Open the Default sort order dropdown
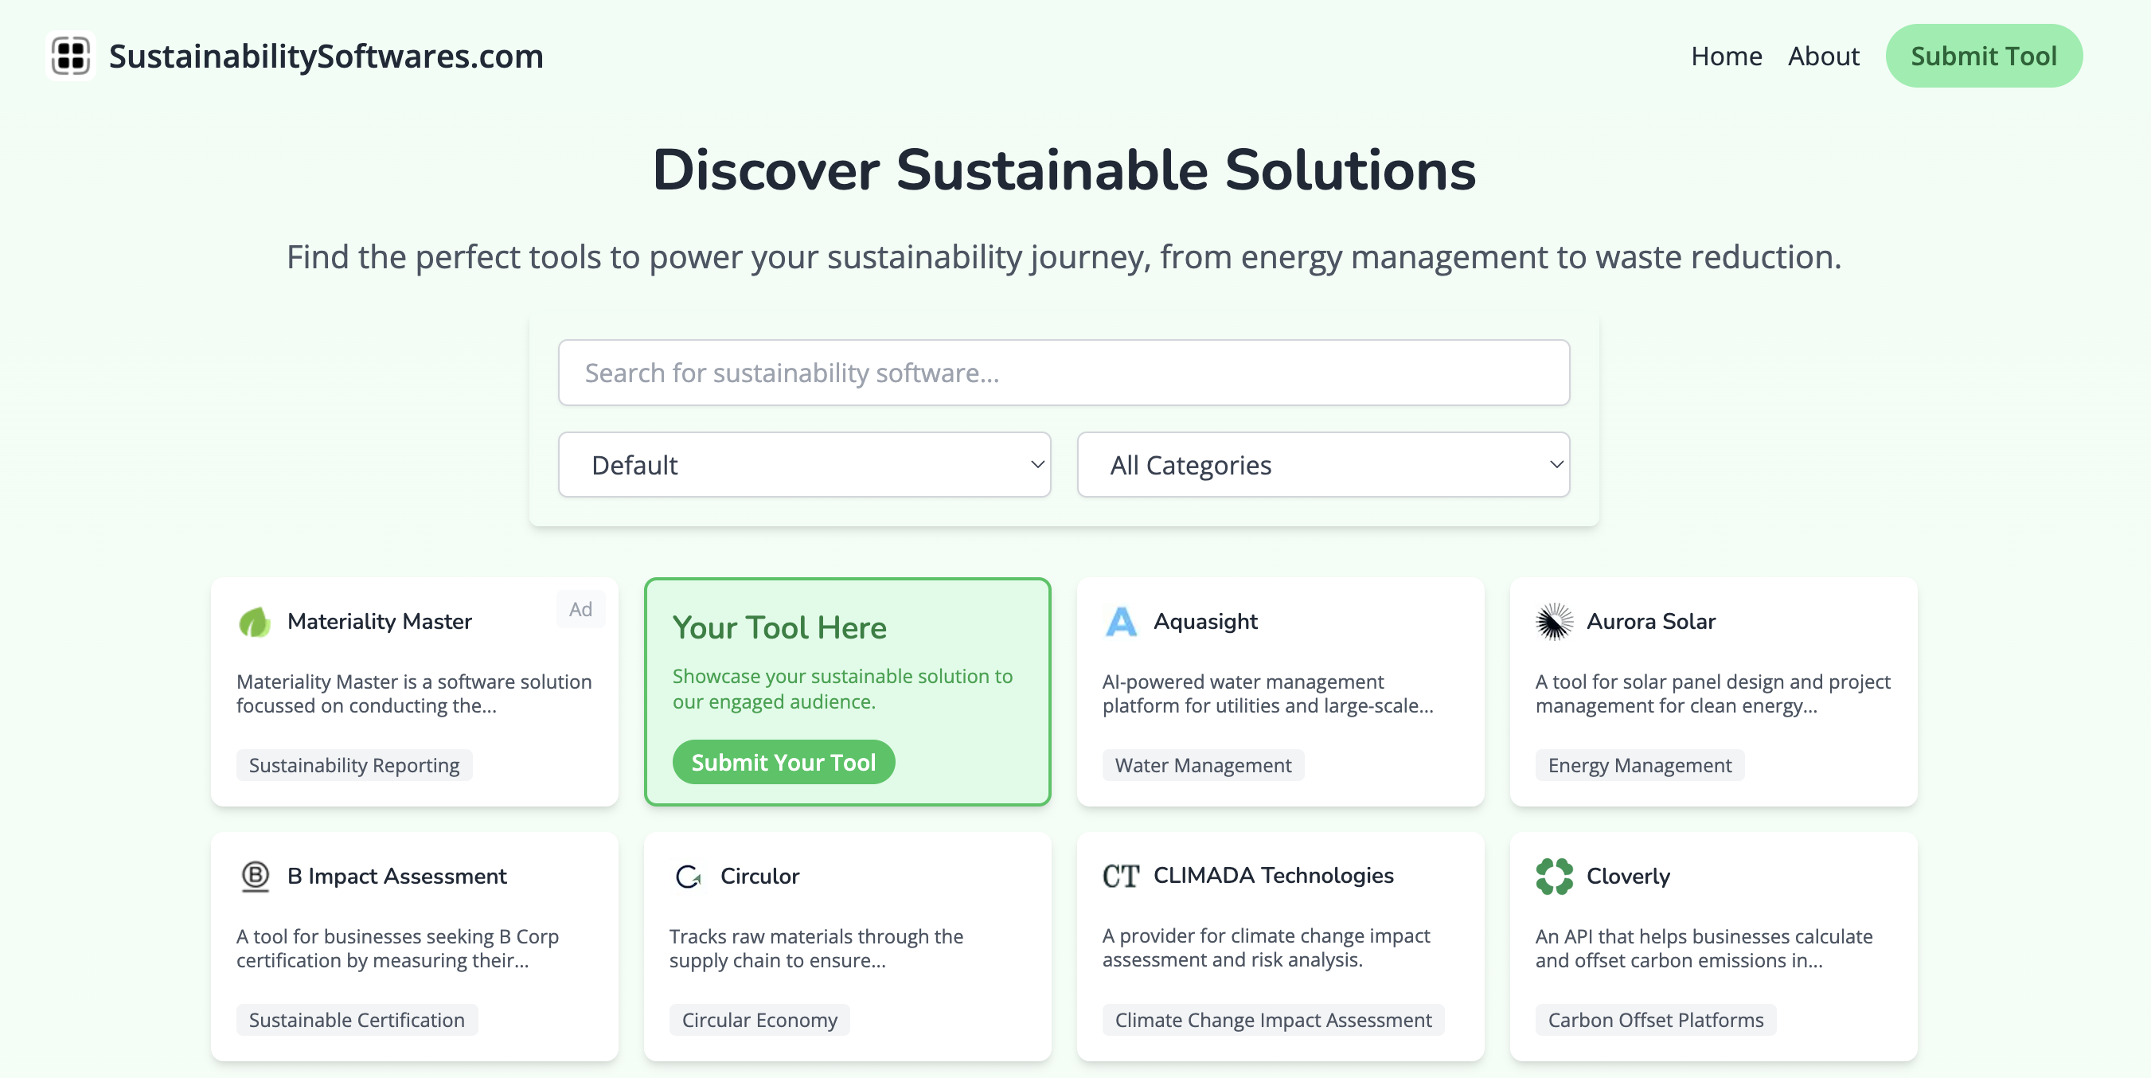Viewport: 2151px width, 1078px height. (x=804, y=465)
